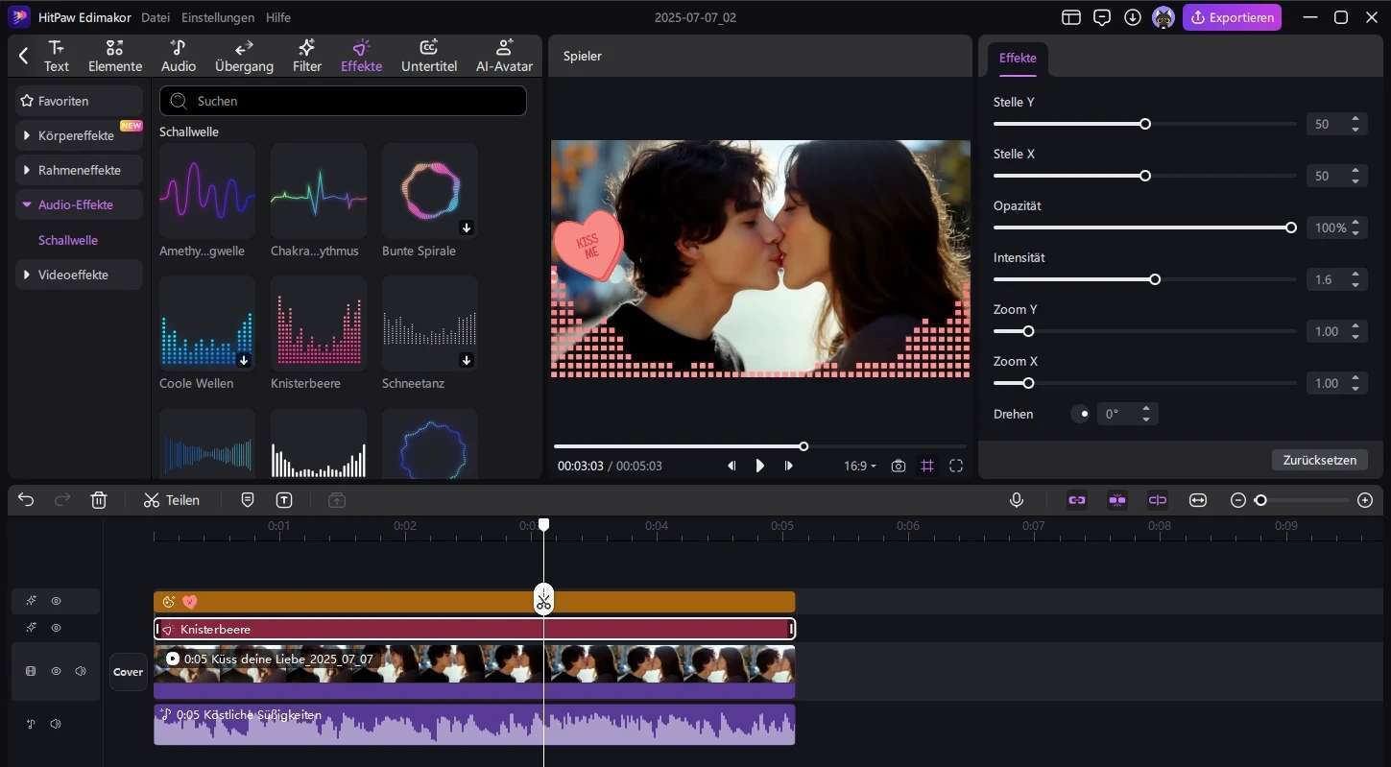Expand the Rahmeneffekte category
The width and height of the screenshot is (1391, 767).
pos(79,170)
